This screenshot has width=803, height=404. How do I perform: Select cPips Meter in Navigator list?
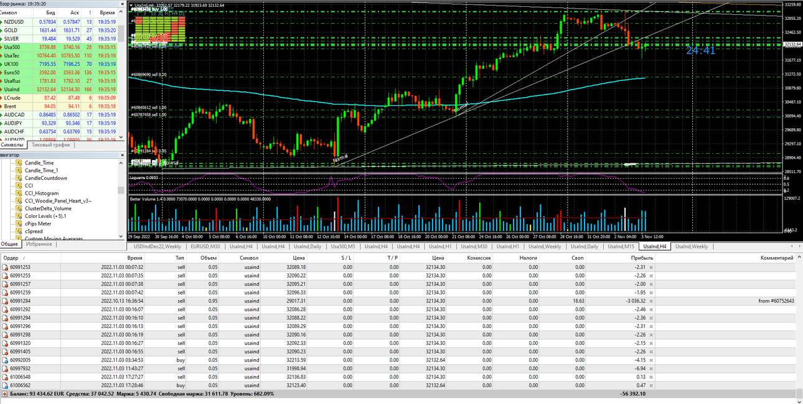coord(38,223)
